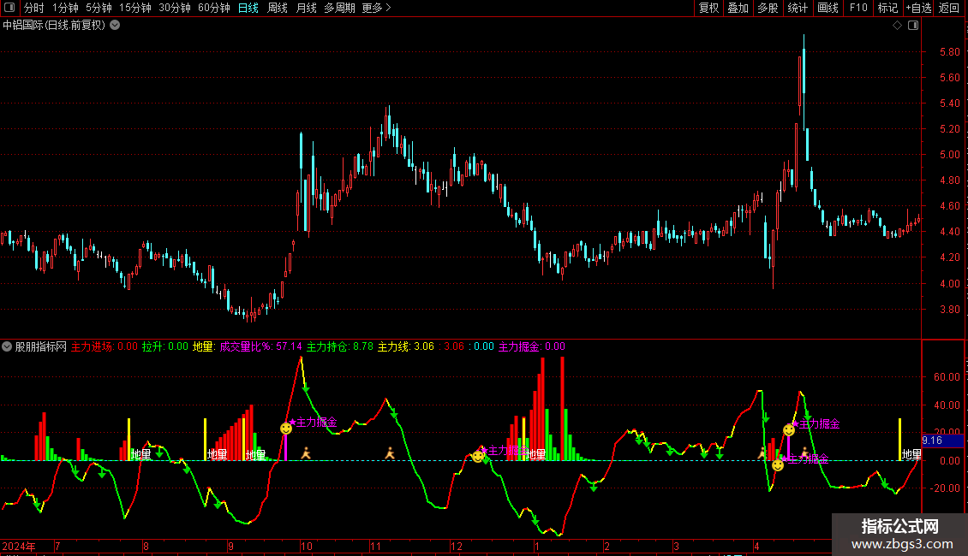Click the +自选 add to watchlist button
The width and height of the screenshot is (968, 556).
(x=917, y=9)
